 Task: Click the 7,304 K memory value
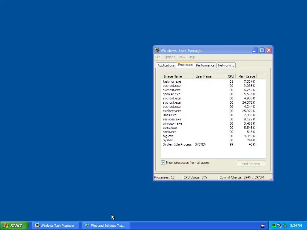click(249, 81)
